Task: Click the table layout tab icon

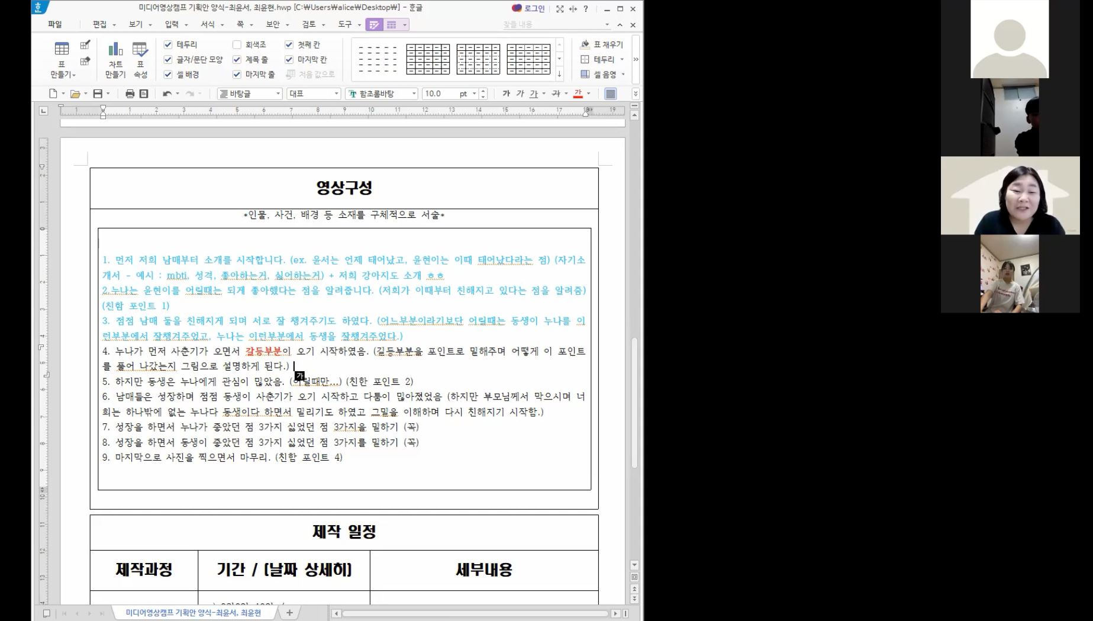Action: (392, 25)
